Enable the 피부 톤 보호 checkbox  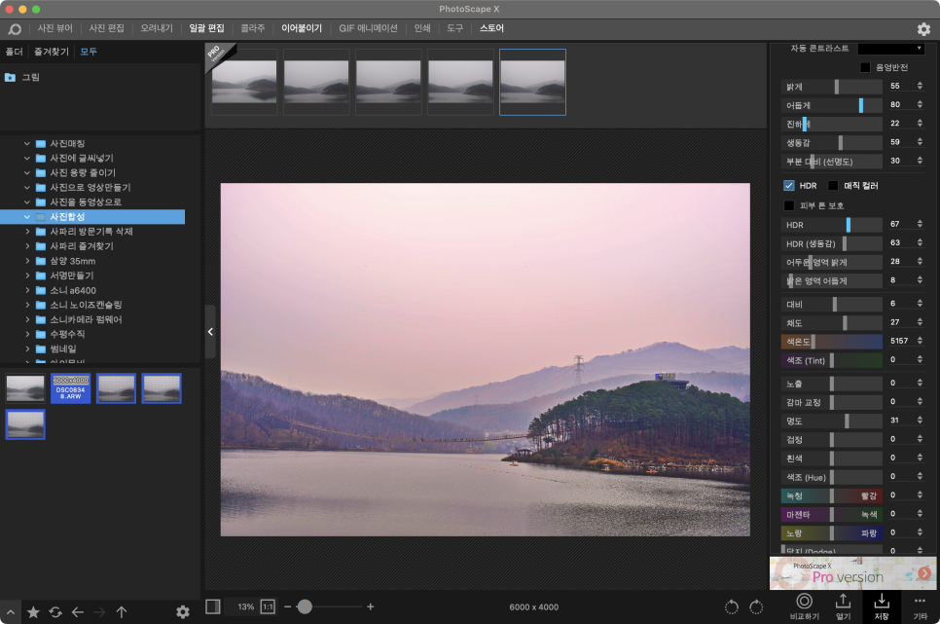pyautogui.click(x=789, y=205)
